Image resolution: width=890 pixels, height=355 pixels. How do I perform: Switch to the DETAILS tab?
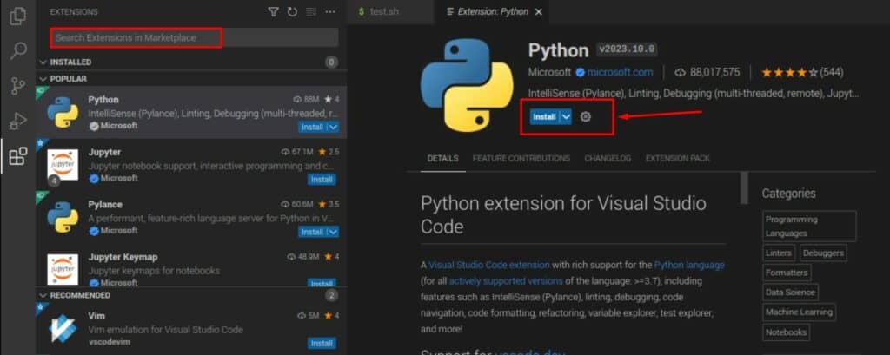click(442, 158)
